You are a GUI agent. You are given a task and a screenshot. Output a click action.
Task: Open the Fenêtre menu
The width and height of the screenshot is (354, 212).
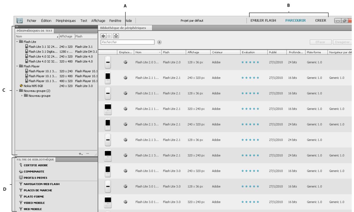tap(115, 21)
